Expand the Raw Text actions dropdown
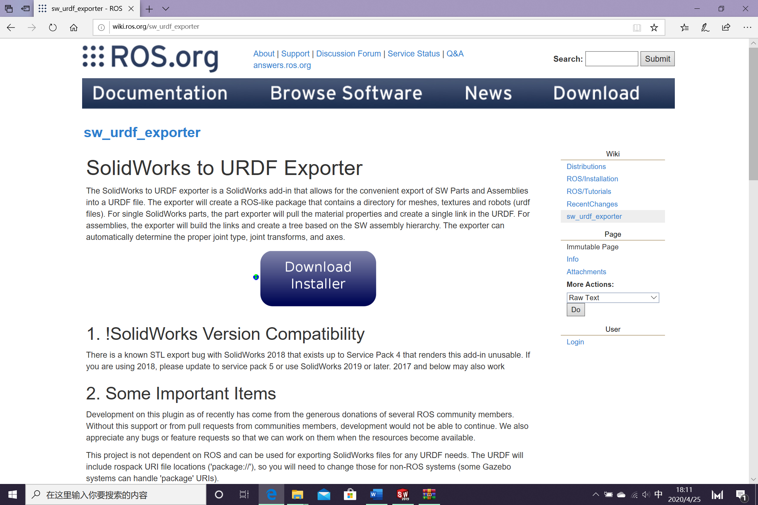The width and height of the screenshot is (758, 505). (x=613, y=297)
